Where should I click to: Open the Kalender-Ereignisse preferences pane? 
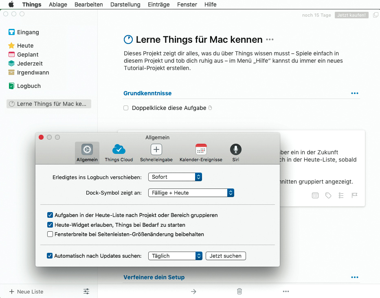[201, 153]
